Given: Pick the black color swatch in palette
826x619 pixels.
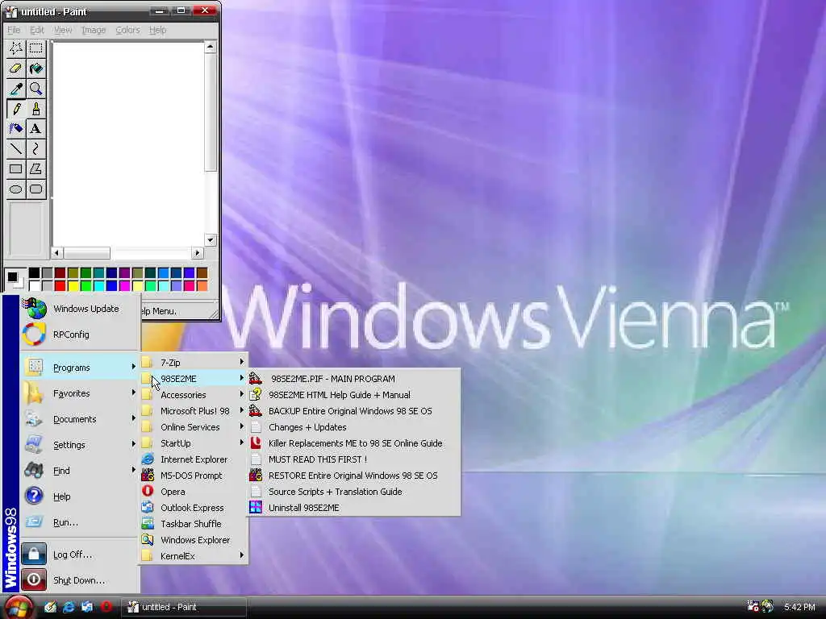Looking at the screenshot, I should tap(34, 272).
